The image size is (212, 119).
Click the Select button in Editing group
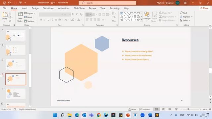[x=185, y=20]
